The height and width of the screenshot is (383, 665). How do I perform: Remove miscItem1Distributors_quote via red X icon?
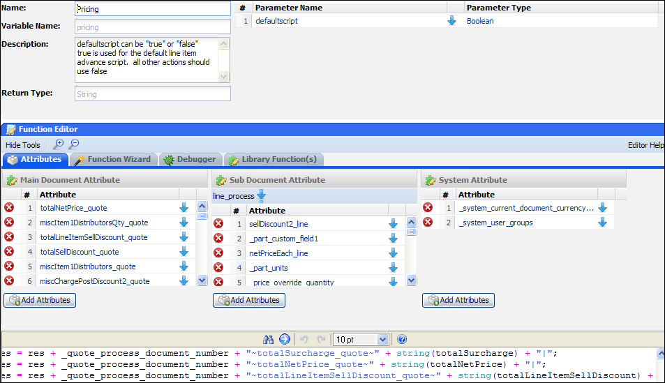(x=9, y=266)
